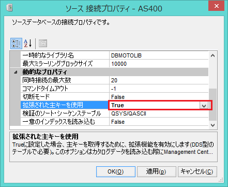228x187 pixels.
Task: Open the True value dropdown arrow
Action: (x=204, y=105)
